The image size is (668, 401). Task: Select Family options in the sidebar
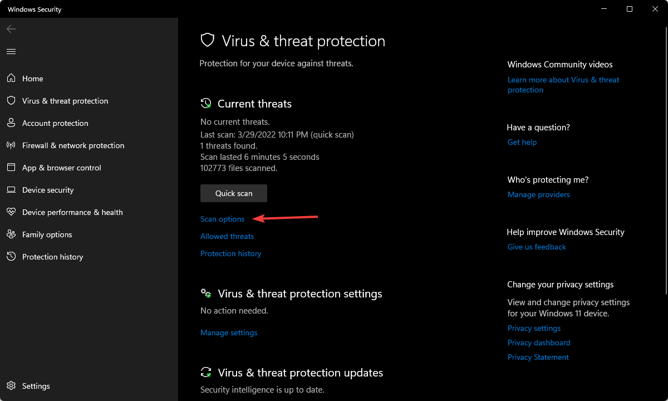tap(47, 234)
